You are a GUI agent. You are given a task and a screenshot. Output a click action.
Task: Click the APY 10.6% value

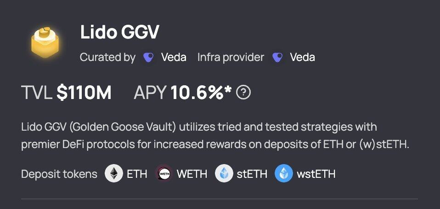[201, 93]
